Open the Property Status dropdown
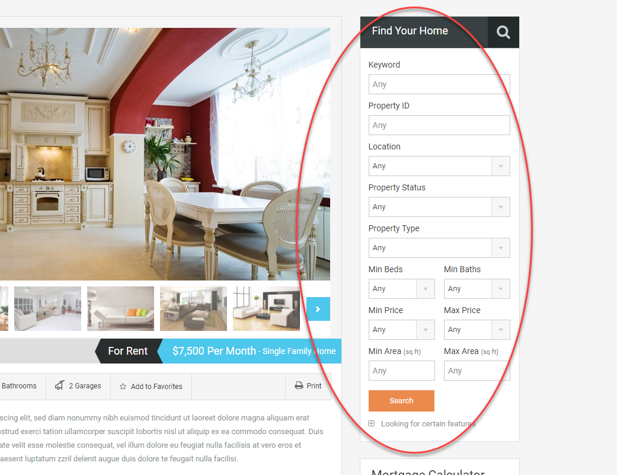The width and height of the screenshot is (617, 475). point(439,207)
